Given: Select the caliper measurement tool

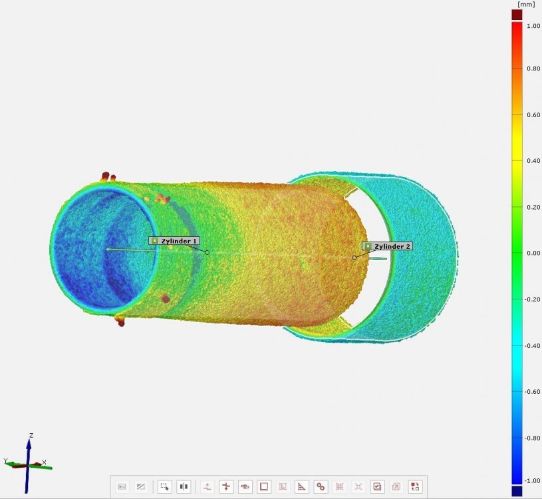Looking at the screenshot, I should [x=245, y=486].
